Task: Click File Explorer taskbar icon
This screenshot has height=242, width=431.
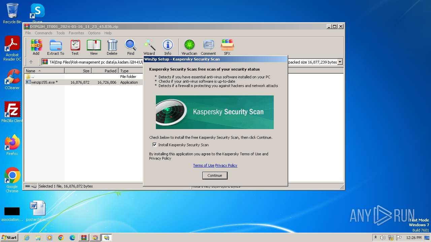Action: pyautogui.click(x=38, y=238)
